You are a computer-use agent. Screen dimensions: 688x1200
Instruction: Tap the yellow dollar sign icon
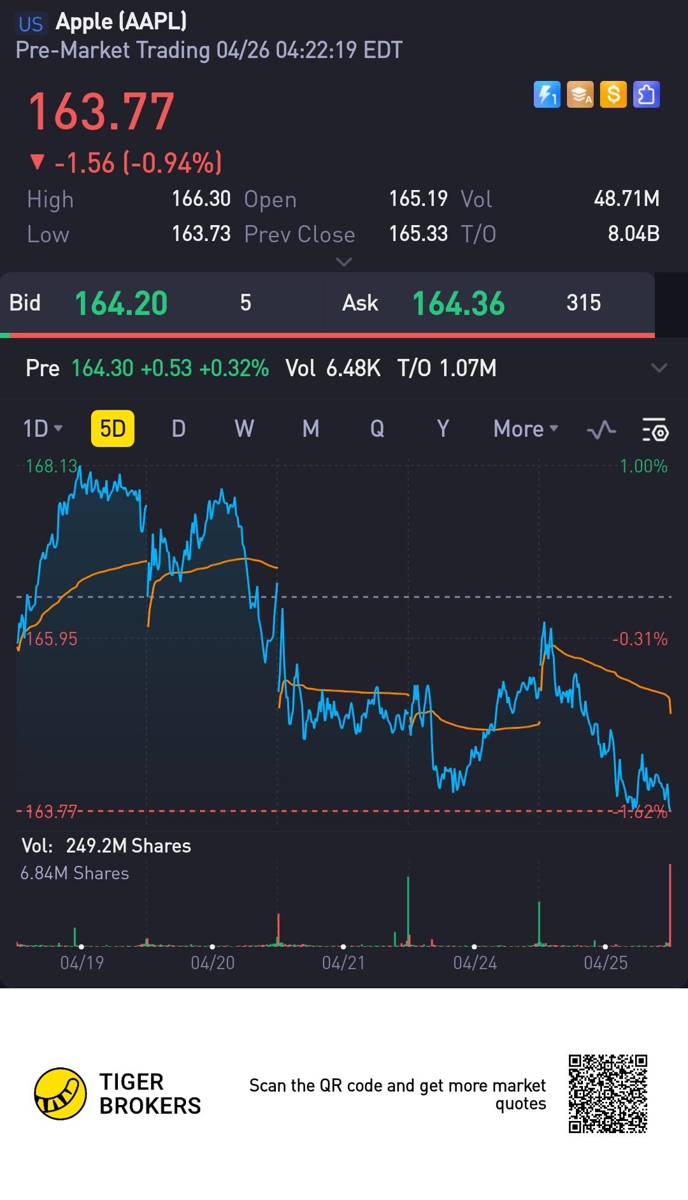click(613, 95)
